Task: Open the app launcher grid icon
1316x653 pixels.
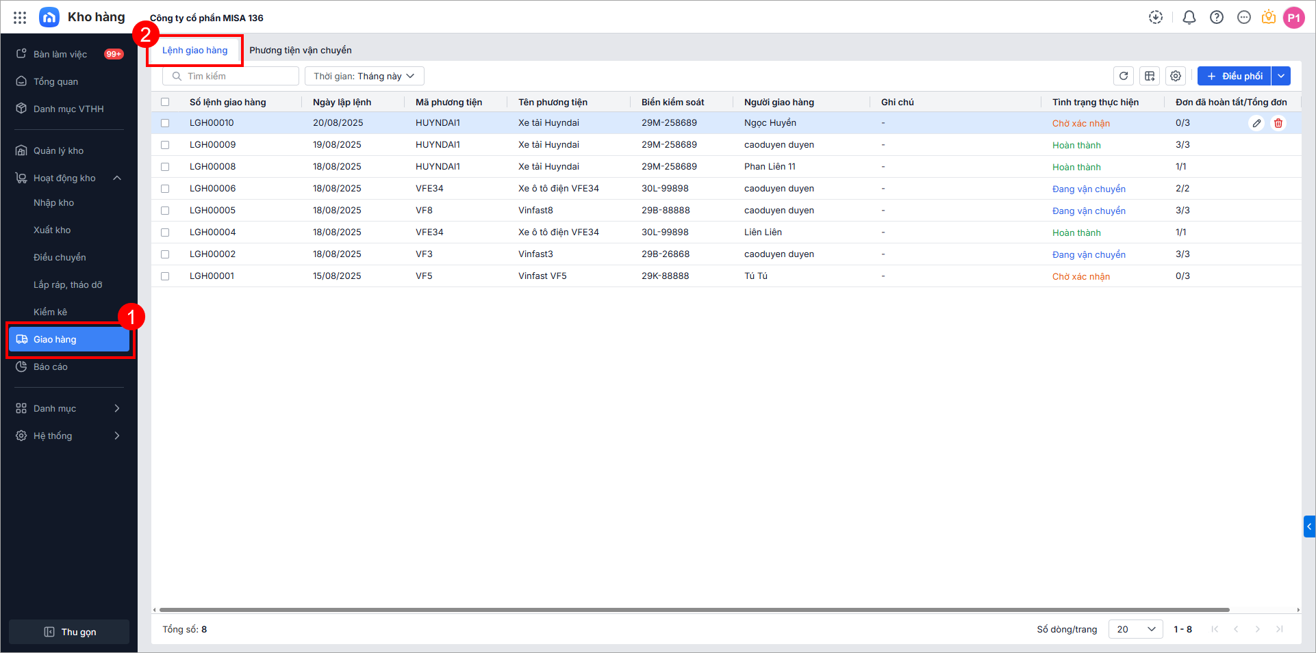Action: coord(20,18)
